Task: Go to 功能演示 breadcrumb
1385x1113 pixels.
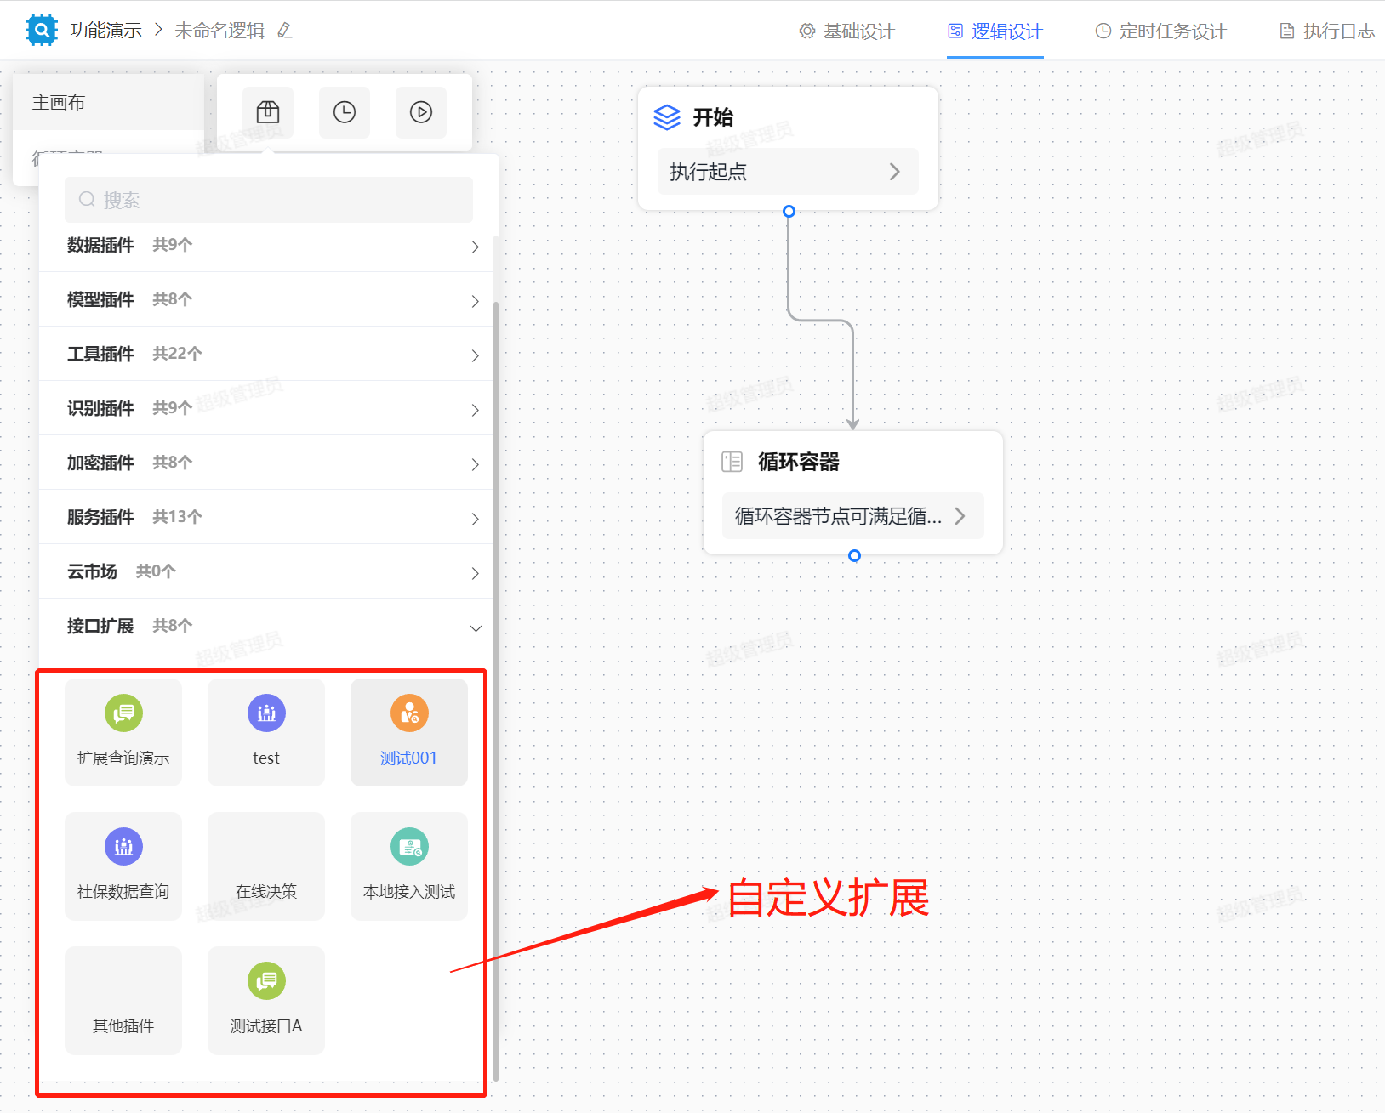Action: coord(106,31)
